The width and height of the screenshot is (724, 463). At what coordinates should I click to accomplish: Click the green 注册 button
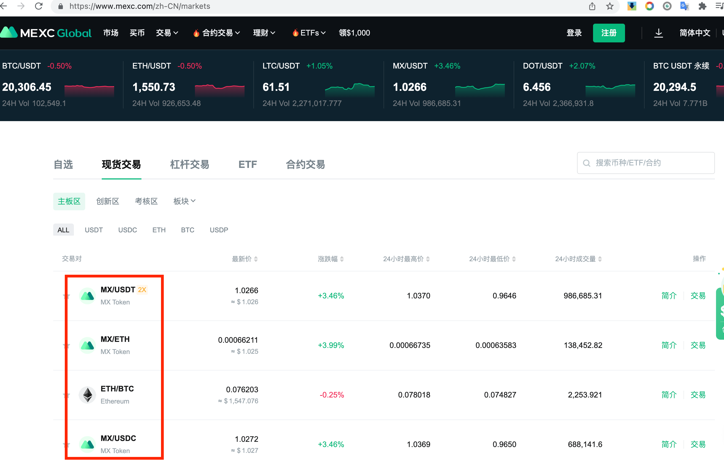point(608,33)
